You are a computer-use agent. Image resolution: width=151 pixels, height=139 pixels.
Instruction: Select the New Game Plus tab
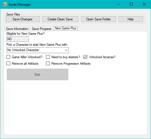(x=65, y=28)
